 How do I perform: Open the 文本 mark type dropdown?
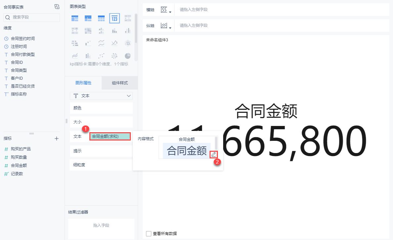pyautogui.click(x=101, y=96)
